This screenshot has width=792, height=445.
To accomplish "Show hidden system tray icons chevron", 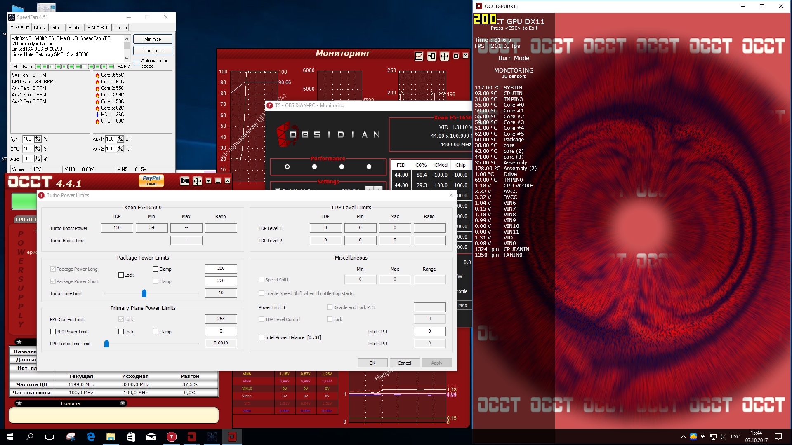I will [683, 437].
